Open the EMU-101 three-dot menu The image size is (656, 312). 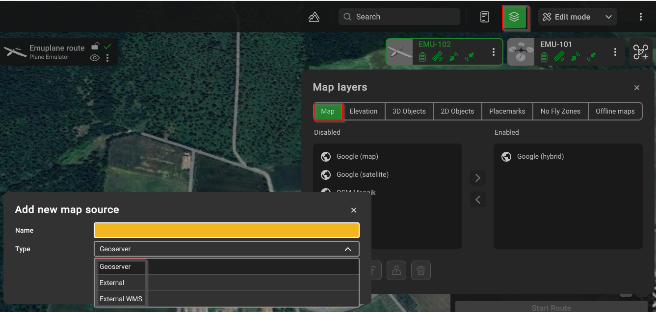[615, 52]
